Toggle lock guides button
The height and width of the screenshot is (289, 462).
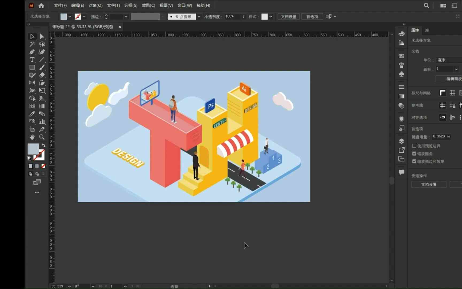[x=452, y=105]
